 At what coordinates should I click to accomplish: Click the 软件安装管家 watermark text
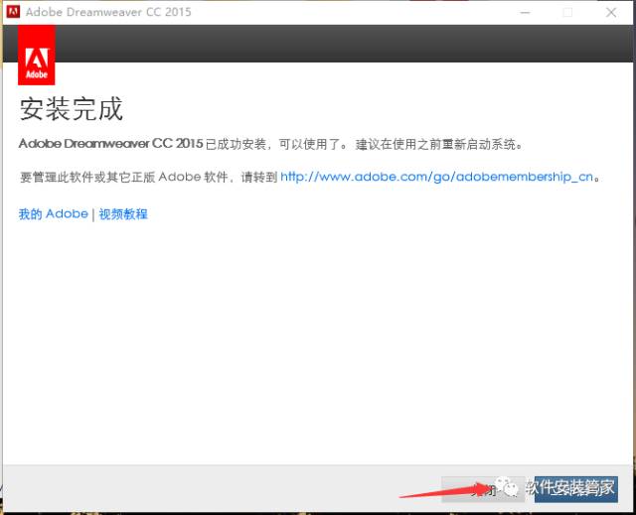569,487
